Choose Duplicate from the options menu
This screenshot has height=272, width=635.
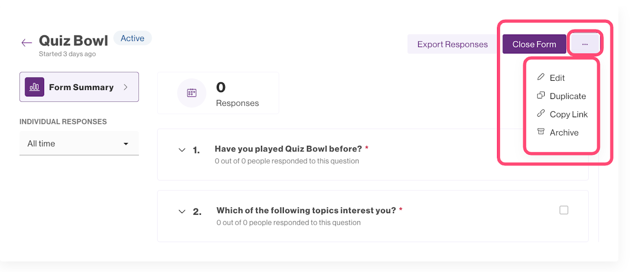click(568, 96)
